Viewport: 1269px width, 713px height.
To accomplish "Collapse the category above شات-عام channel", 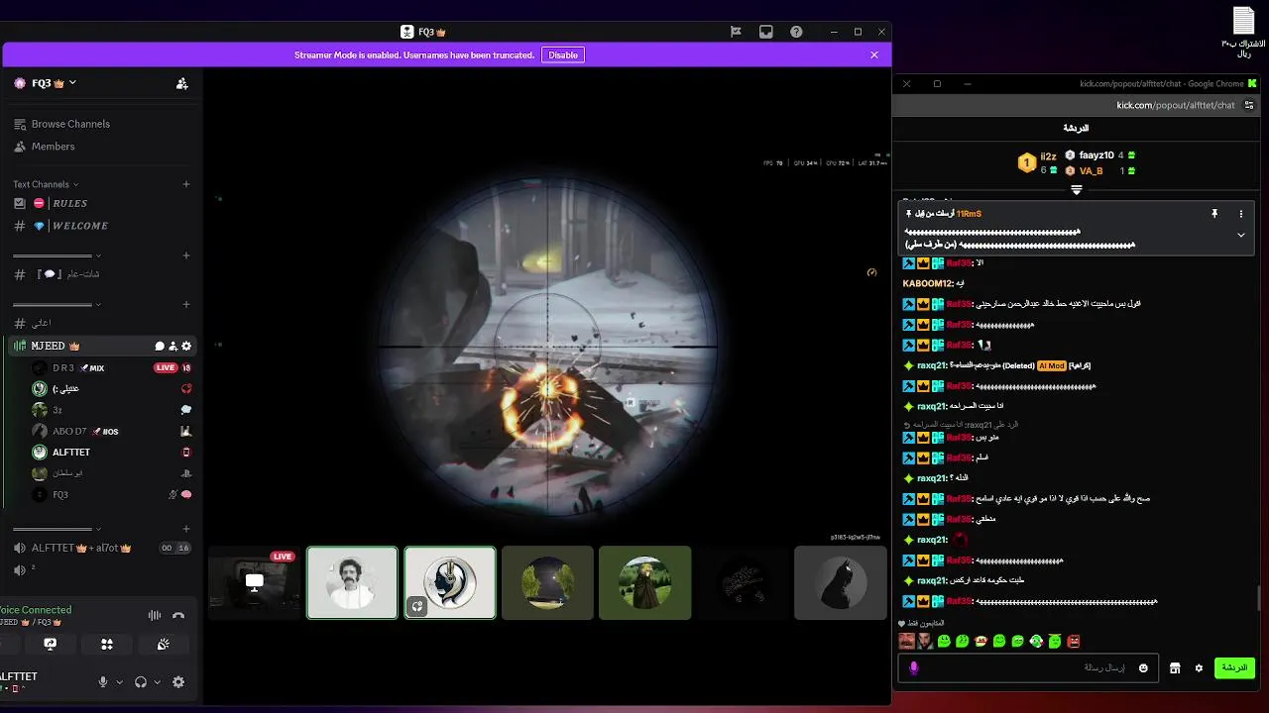I will 57,255.
